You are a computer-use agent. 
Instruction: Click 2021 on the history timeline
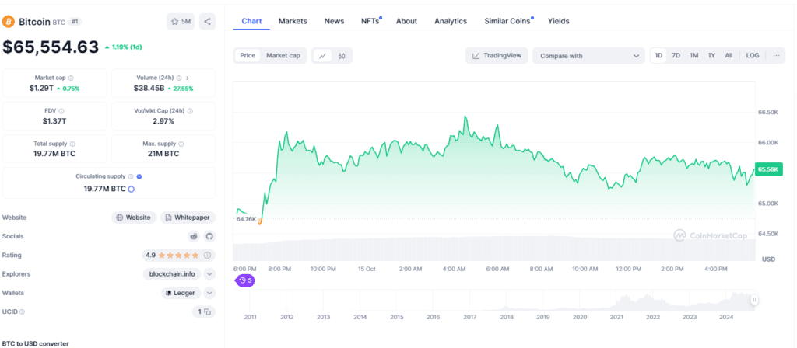[x=616, y=318]
